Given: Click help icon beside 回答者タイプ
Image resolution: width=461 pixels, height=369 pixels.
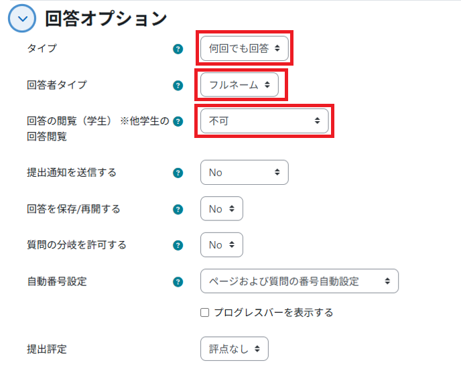Looking at the screenshot, I should (178, 85).
